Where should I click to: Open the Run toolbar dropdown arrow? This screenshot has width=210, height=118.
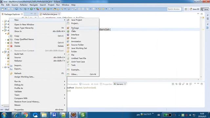(x=34, y=9)
